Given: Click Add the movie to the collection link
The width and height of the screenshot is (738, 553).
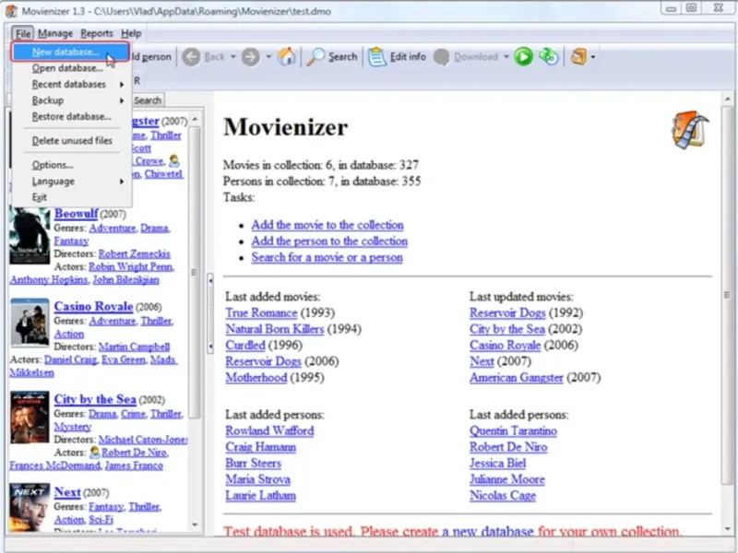Looking at the screenshot, I should pyautogui.click(x=327, y=225).
